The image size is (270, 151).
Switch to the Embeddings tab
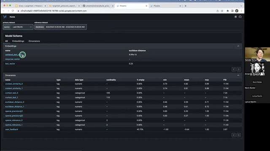tap(18, 41)
